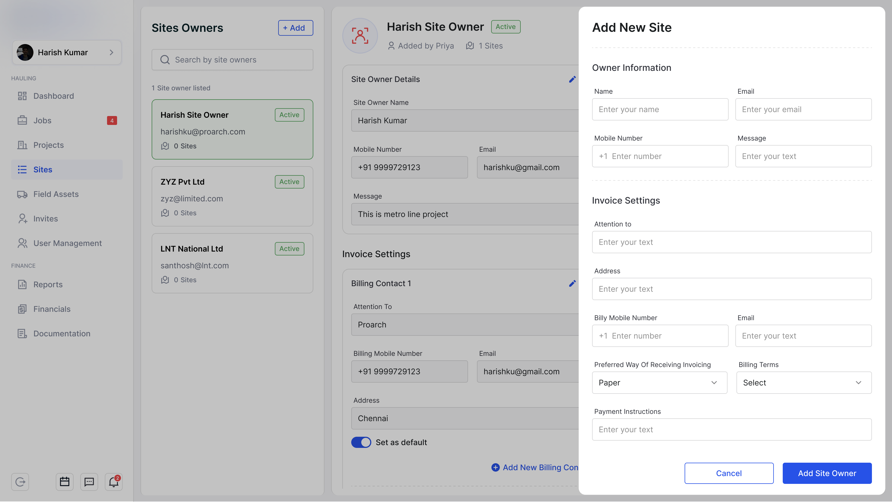Click the Billing Contact 1 edit pencil
892x502 pixels.
tap(572, 283)
